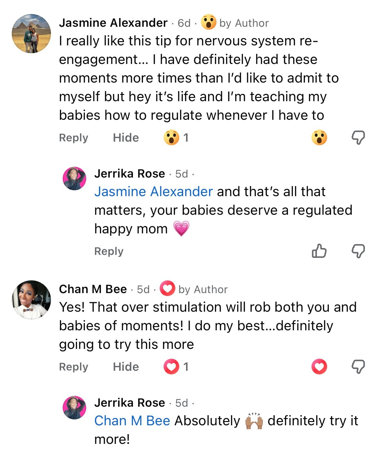The image size is (382, 454).
Task: Tap Jerrika Rose's avatar on first reply
Action: (x=74, y=179)
